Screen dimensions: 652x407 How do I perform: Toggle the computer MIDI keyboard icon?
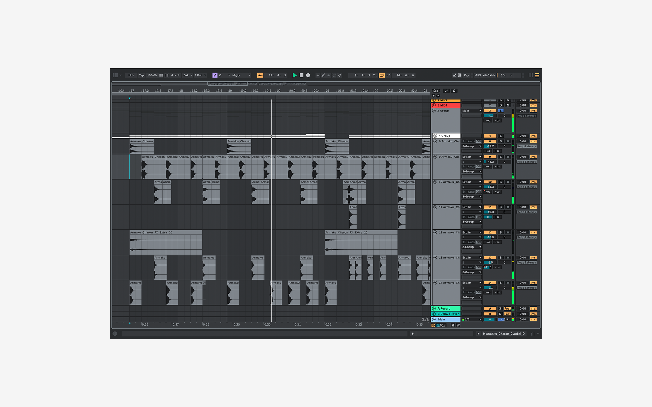point(460,75)
